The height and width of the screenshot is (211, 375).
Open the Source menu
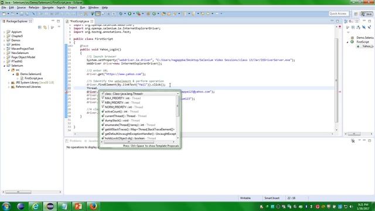pyautogui.click(x=21, y=8)
